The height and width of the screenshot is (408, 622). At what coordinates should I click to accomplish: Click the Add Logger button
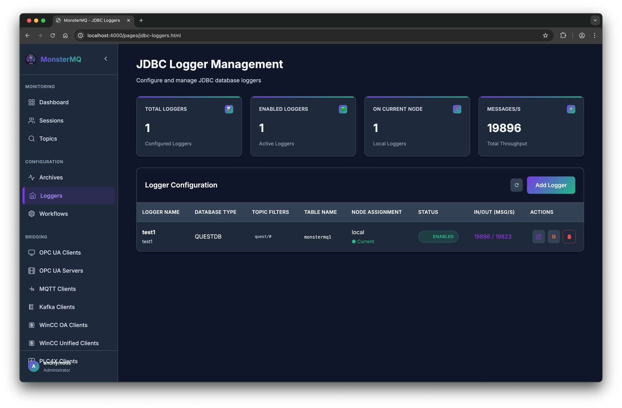tap(551, 185)
